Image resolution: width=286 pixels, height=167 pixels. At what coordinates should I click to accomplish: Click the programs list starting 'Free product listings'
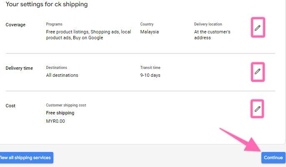88,35
